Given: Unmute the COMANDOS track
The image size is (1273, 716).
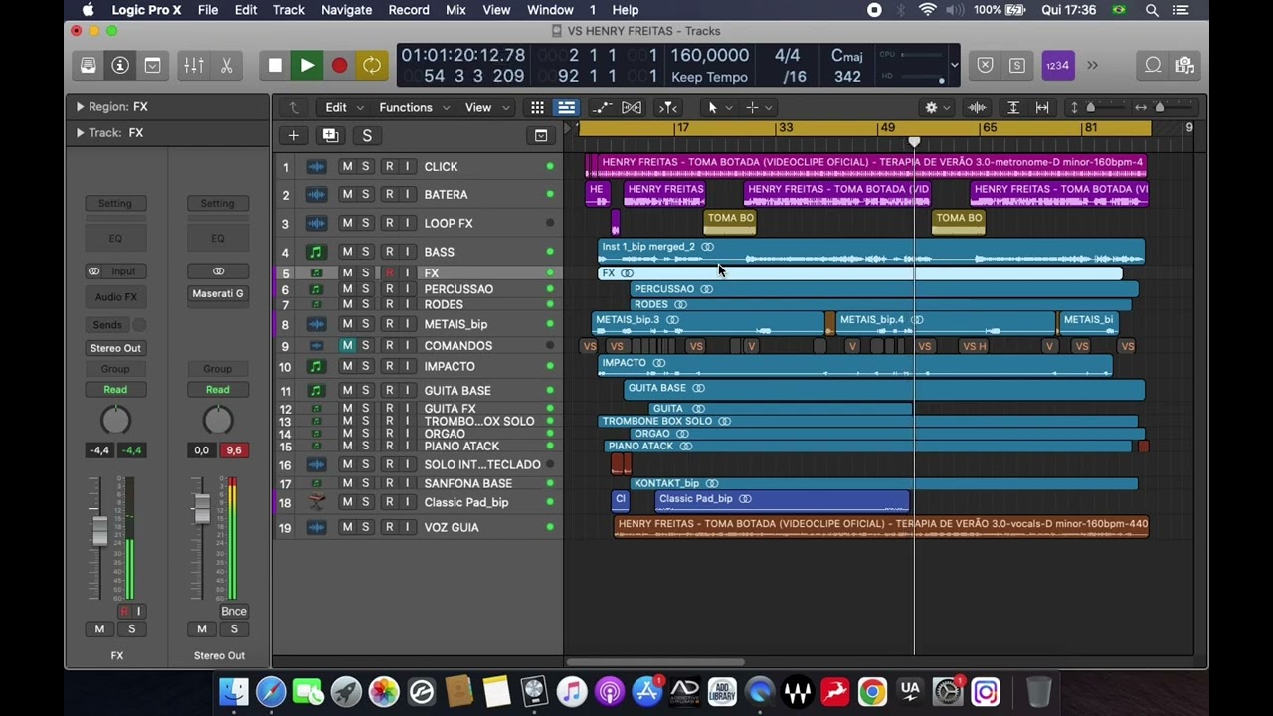Looking at the screenshot, I should coord(347,345).
